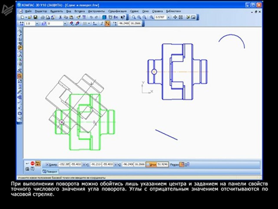Open the Вставка menu
The height and width of the screenshot is (209, 278).
tap(80, 11)
